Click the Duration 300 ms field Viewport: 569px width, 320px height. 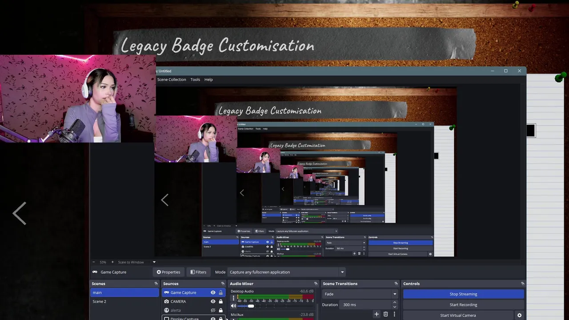pos(365,304)
